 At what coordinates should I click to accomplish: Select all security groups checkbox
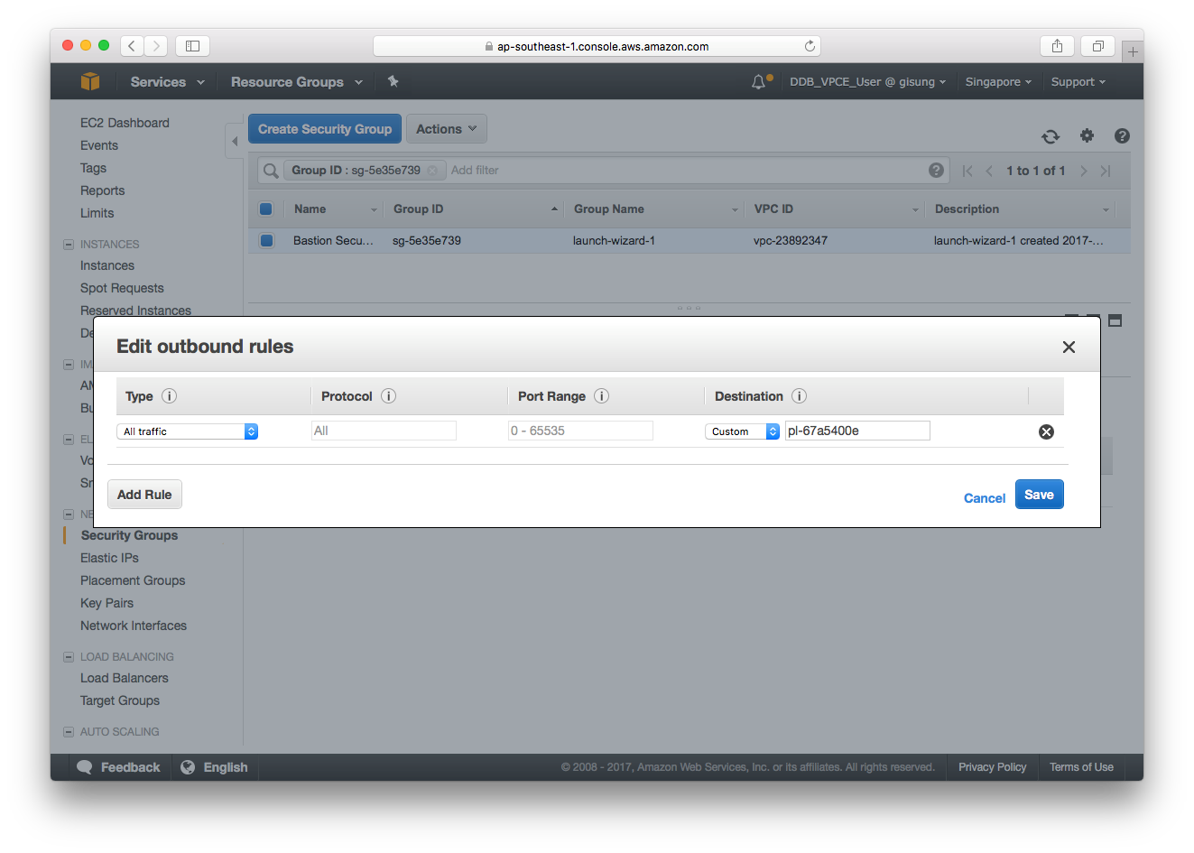coord(265,209)
